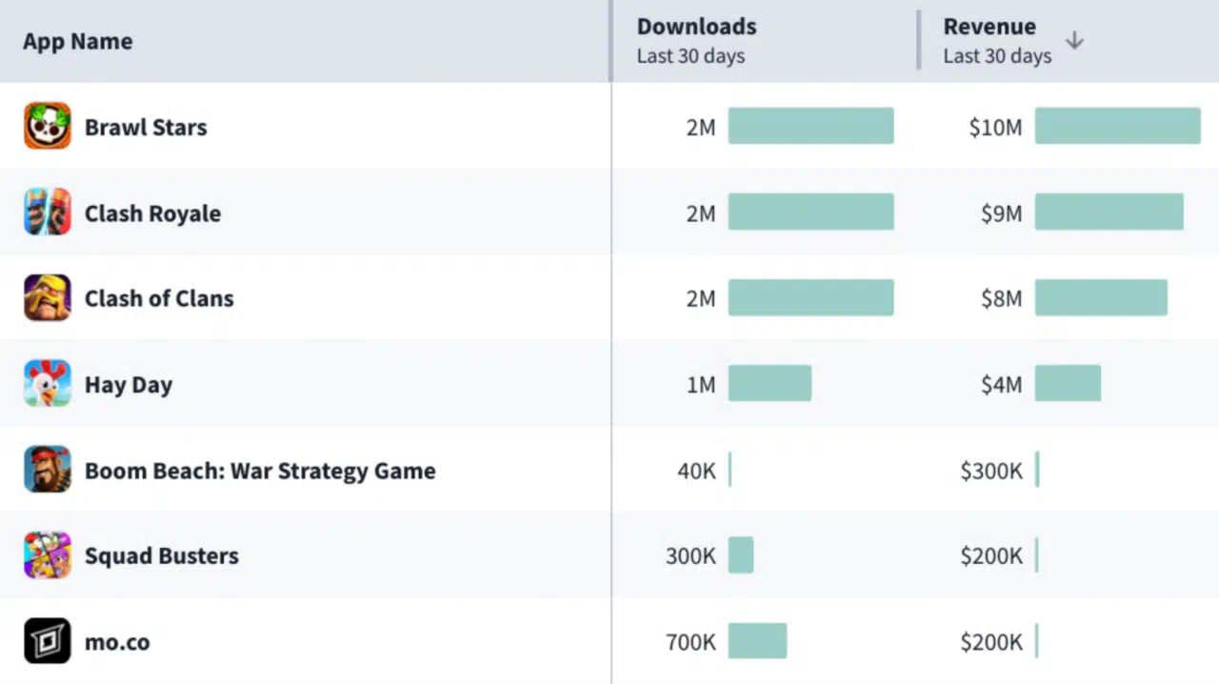Click Clash Royale downloads value 2M
This screenshot has width=1219, height=684.
tap(701, 212)
